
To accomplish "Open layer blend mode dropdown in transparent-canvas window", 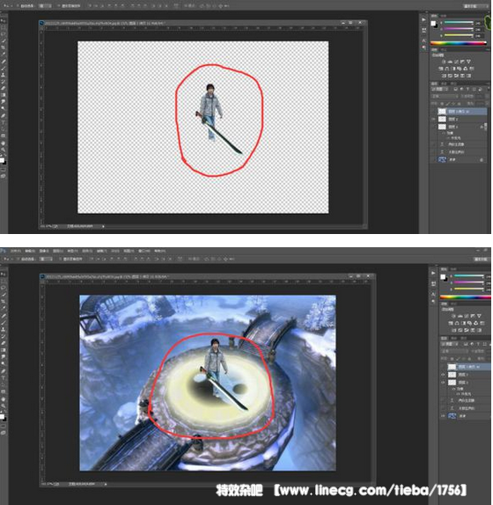I will (x=444, y=96).
